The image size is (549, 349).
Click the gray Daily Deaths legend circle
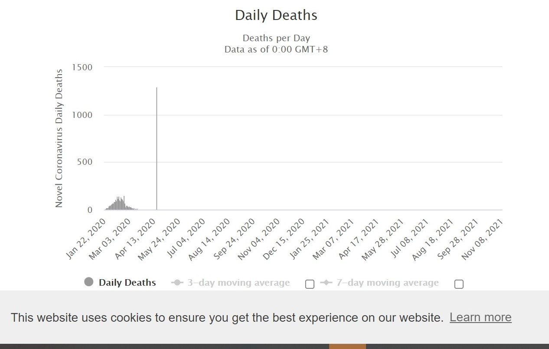tap(89, 282)
